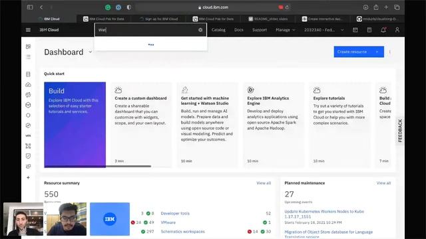This screenshot has height=239, width=426.
Task: Open 'Migration of Object Store database' event
Action: (328, 234)
